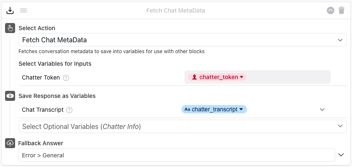Screen dimensions: 352x167
Task: Click the Save Response inbox icon
Action: point(10,96)
